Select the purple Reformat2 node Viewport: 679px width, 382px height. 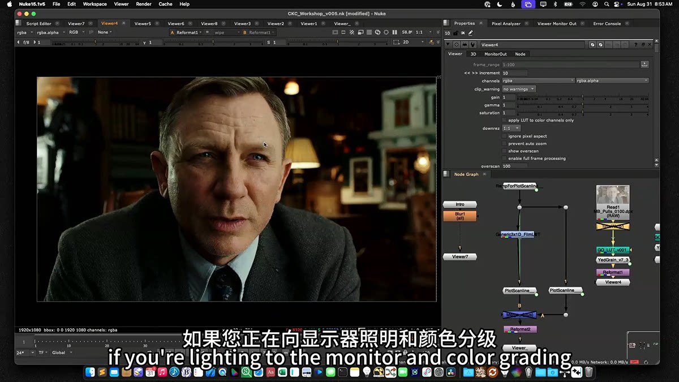pyautogui.click(x=519, y=329)
